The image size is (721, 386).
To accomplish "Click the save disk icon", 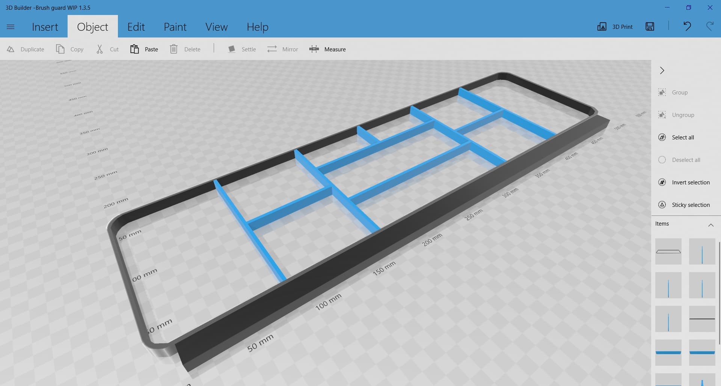I will 650,26.
